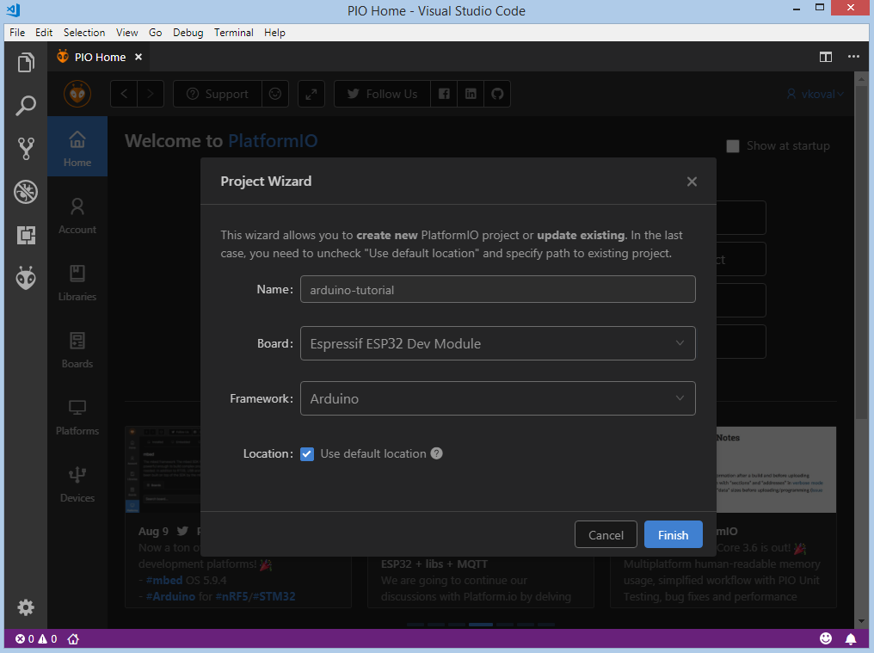Open Source Control view icon
The width and height of the screenshot is (874, 653).
tap(26, 149)
